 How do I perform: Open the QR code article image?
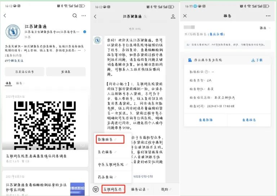[x=45, y=125]
